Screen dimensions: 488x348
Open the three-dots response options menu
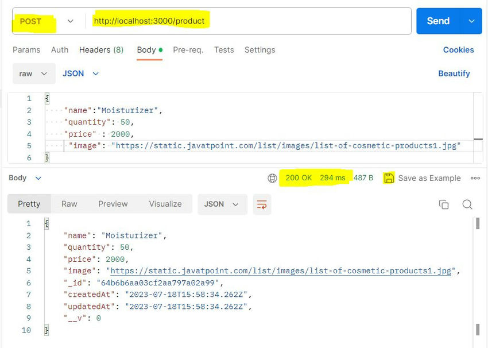(475, 178)
